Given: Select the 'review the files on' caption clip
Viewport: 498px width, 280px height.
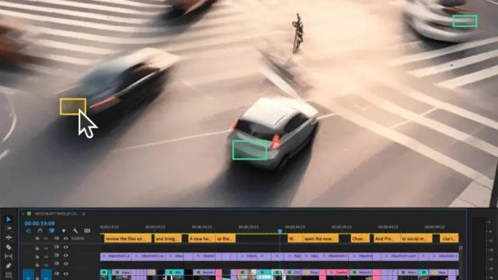Looking at the screenshot, I should click(x=126, y=238).
